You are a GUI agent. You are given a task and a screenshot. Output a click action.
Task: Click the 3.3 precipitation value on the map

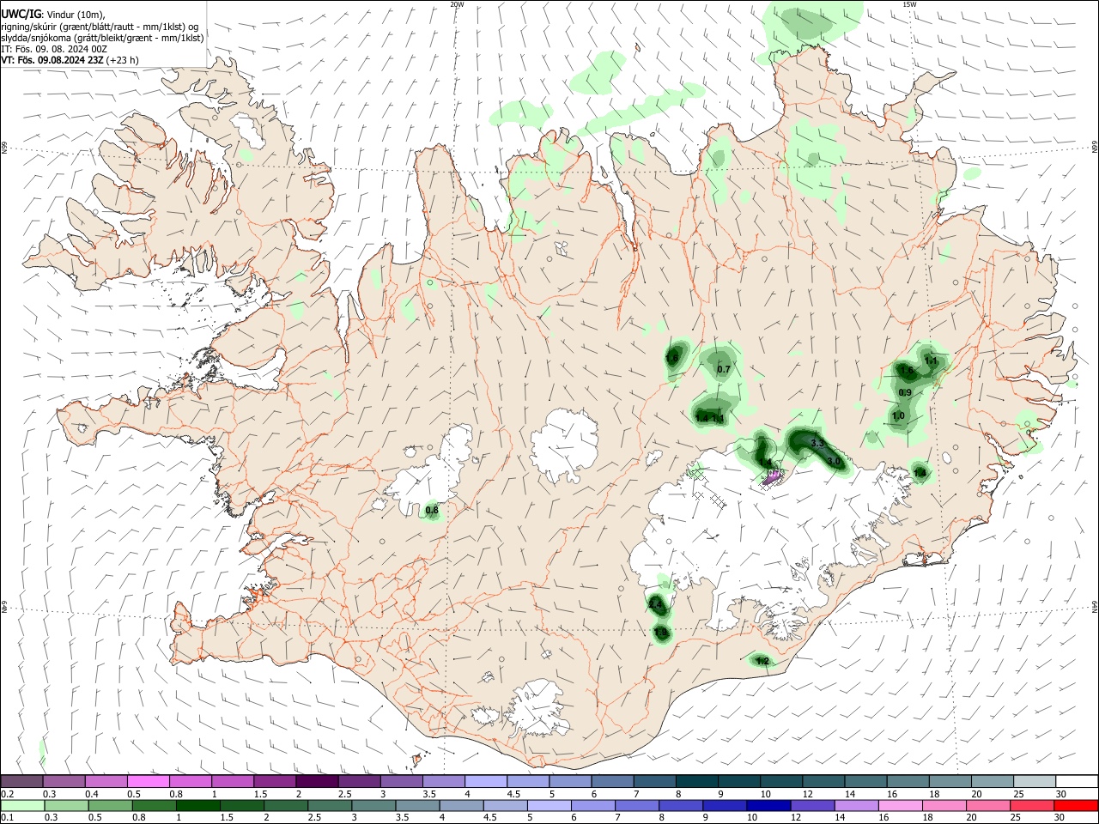(817, 443)
